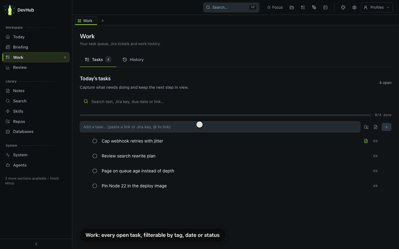
Task: Open Skills in sidebar
Action: (x=36, y=111)
